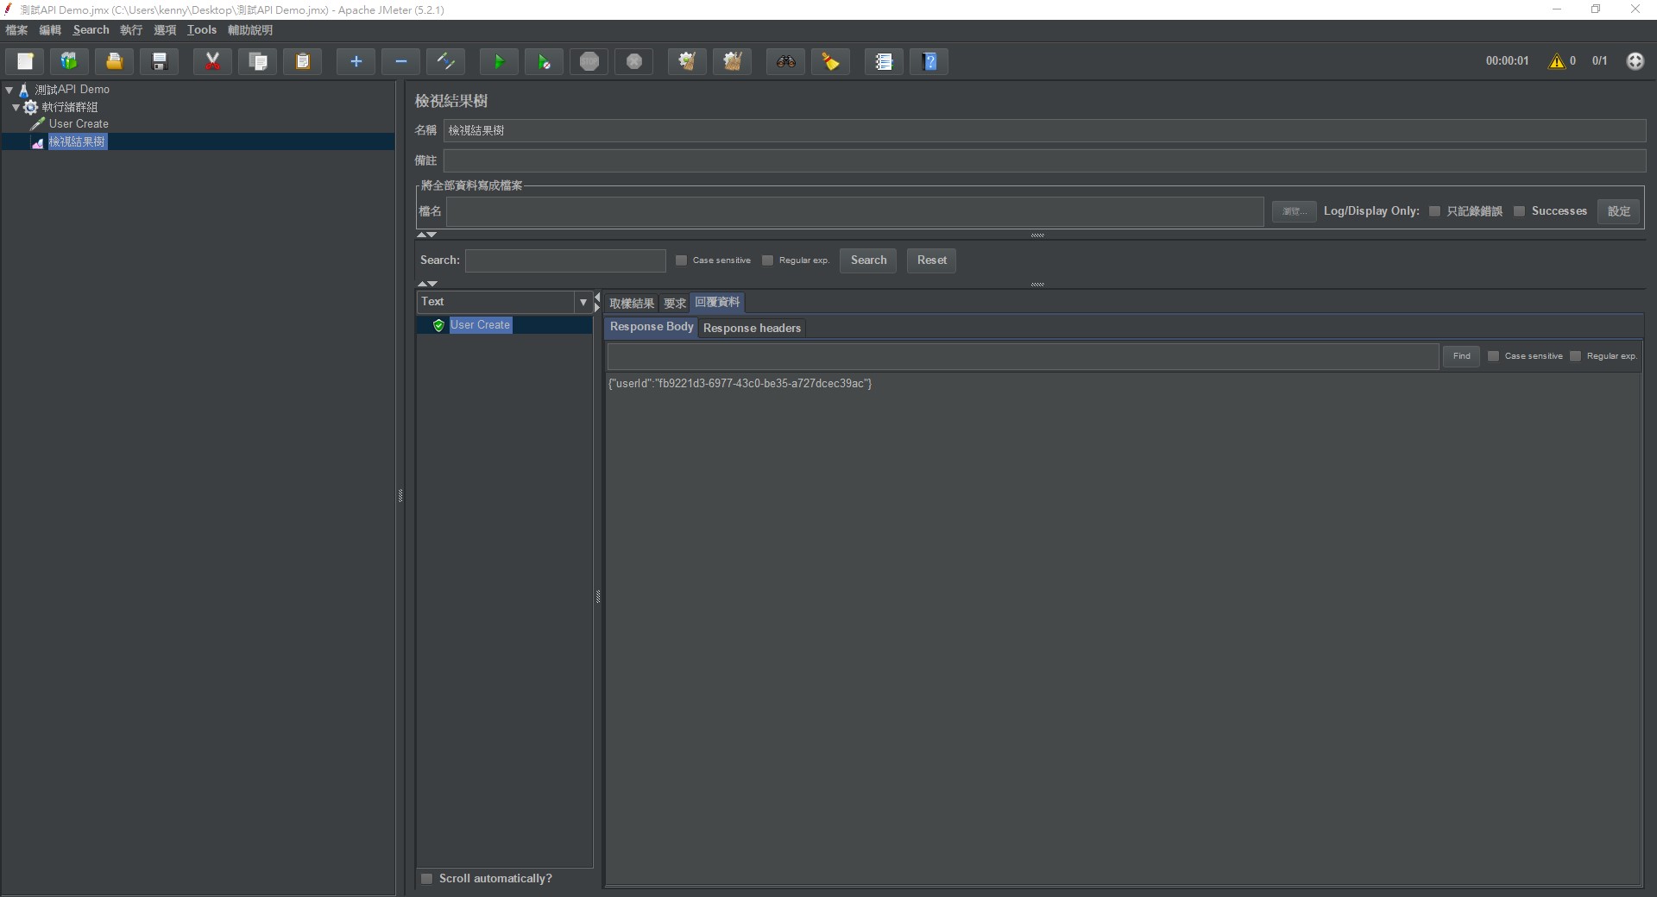Collapse the 執行緒群組 thread group node
The image size is (1657, 897).
[16, 107]
